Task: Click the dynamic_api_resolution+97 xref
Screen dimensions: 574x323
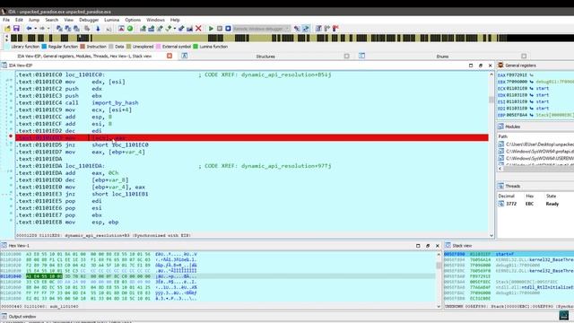Action: pos(286,166)
